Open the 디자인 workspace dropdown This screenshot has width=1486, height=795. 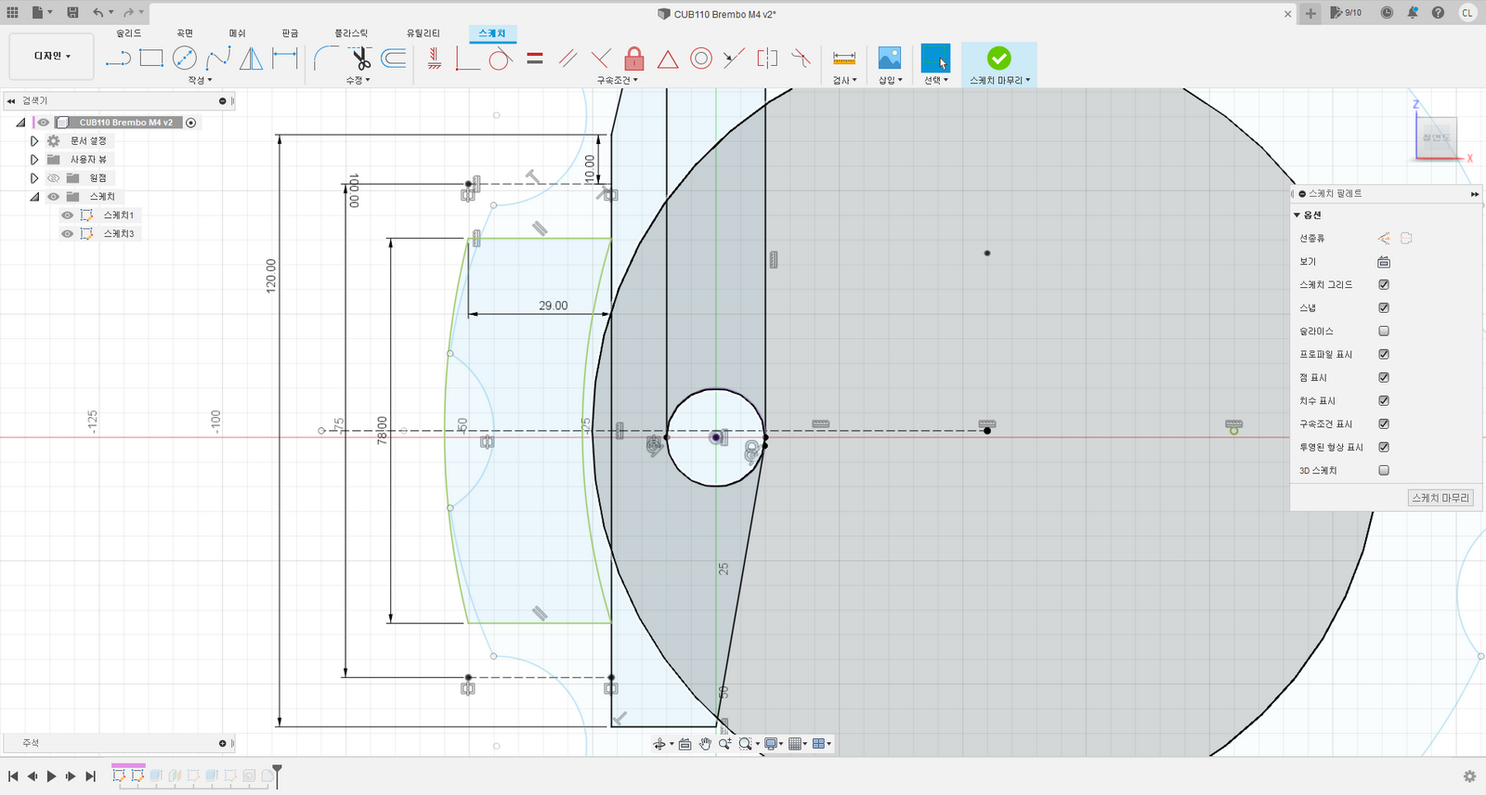point(52,56)
